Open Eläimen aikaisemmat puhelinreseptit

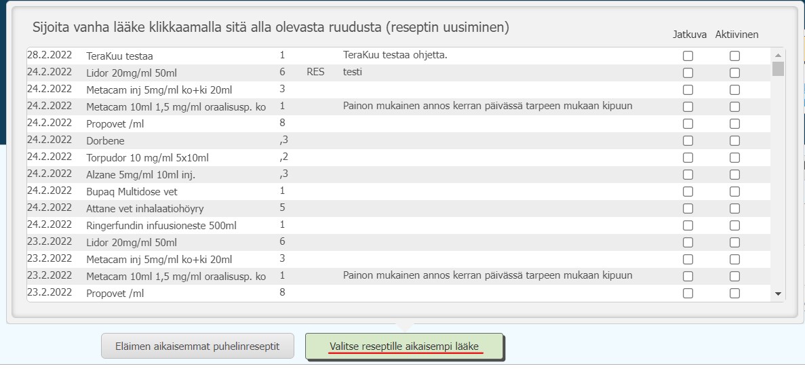[x=197, y=346]
